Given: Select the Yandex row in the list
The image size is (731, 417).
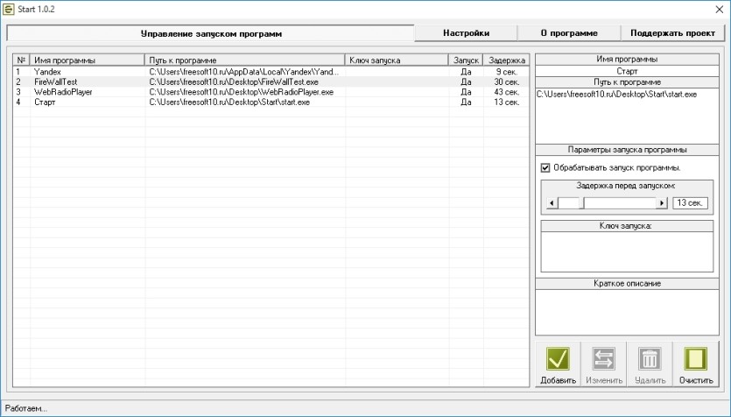Looking at the screenshot, I should pyautogui.click(x=271, y=72).
